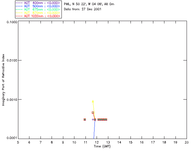Click the Imaginary Part of Refractive Index label
The image size is (192, 154).
click(x=3, y=80)
